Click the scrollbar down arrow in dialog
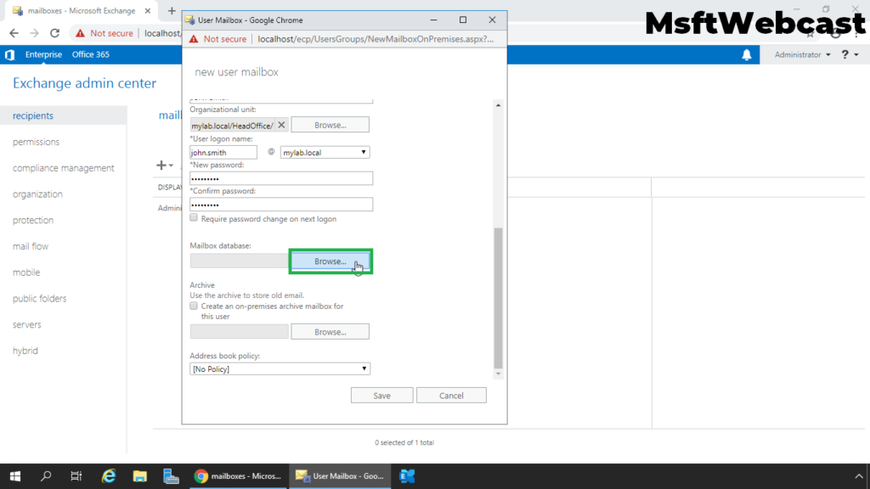This screenshot has width=870, height=489. (498, 374)
